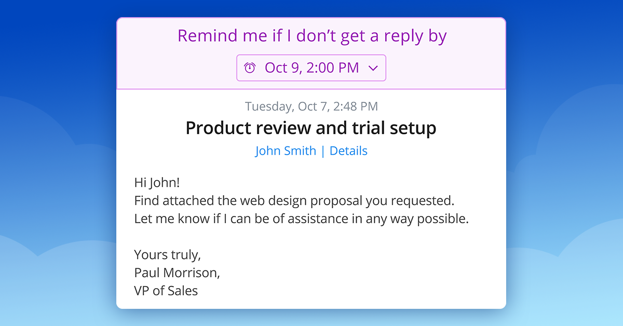Screen dimensions: 623x326
Task: Click the clock face inside the reminder button
Action: (x=250, y=67)
